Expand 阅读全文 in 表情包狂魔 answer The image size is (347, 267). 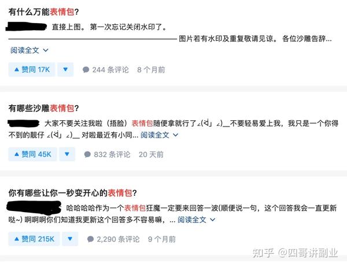(196, 220)
